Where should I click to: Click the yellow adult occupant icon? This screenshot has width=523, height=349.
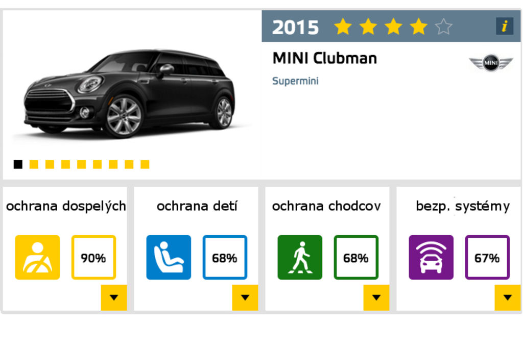pos(37,257)
